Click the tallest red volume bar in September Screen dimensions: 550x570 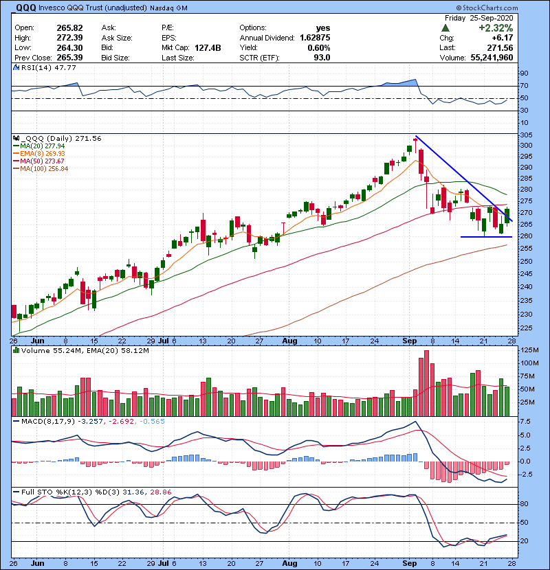[427, 383]
